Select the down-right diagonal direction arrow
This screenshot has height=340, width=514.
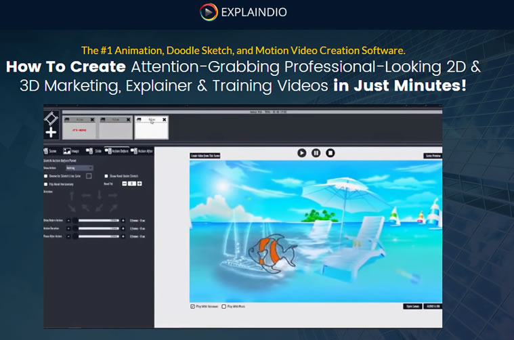click(72, 208)
